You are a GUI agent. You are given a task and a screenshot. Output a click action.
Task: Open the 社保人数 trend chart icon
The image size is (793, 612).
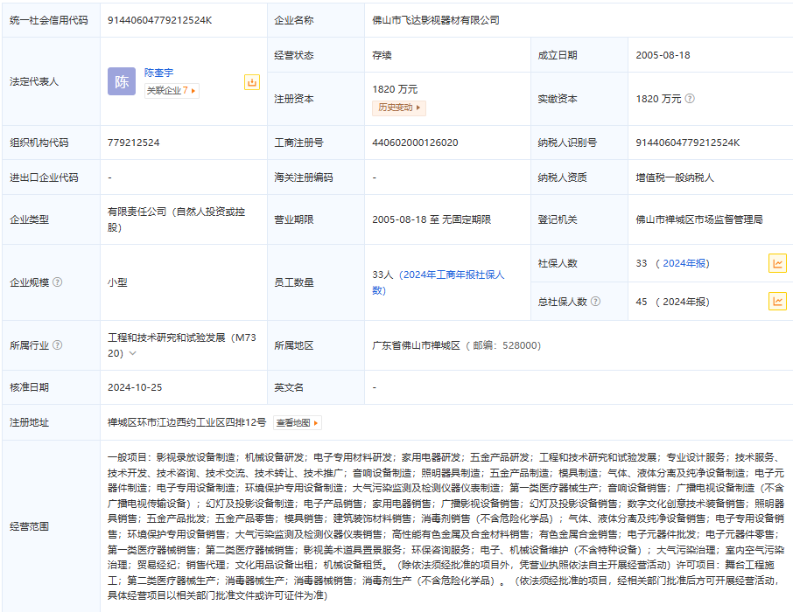click(x=777, y=263)
